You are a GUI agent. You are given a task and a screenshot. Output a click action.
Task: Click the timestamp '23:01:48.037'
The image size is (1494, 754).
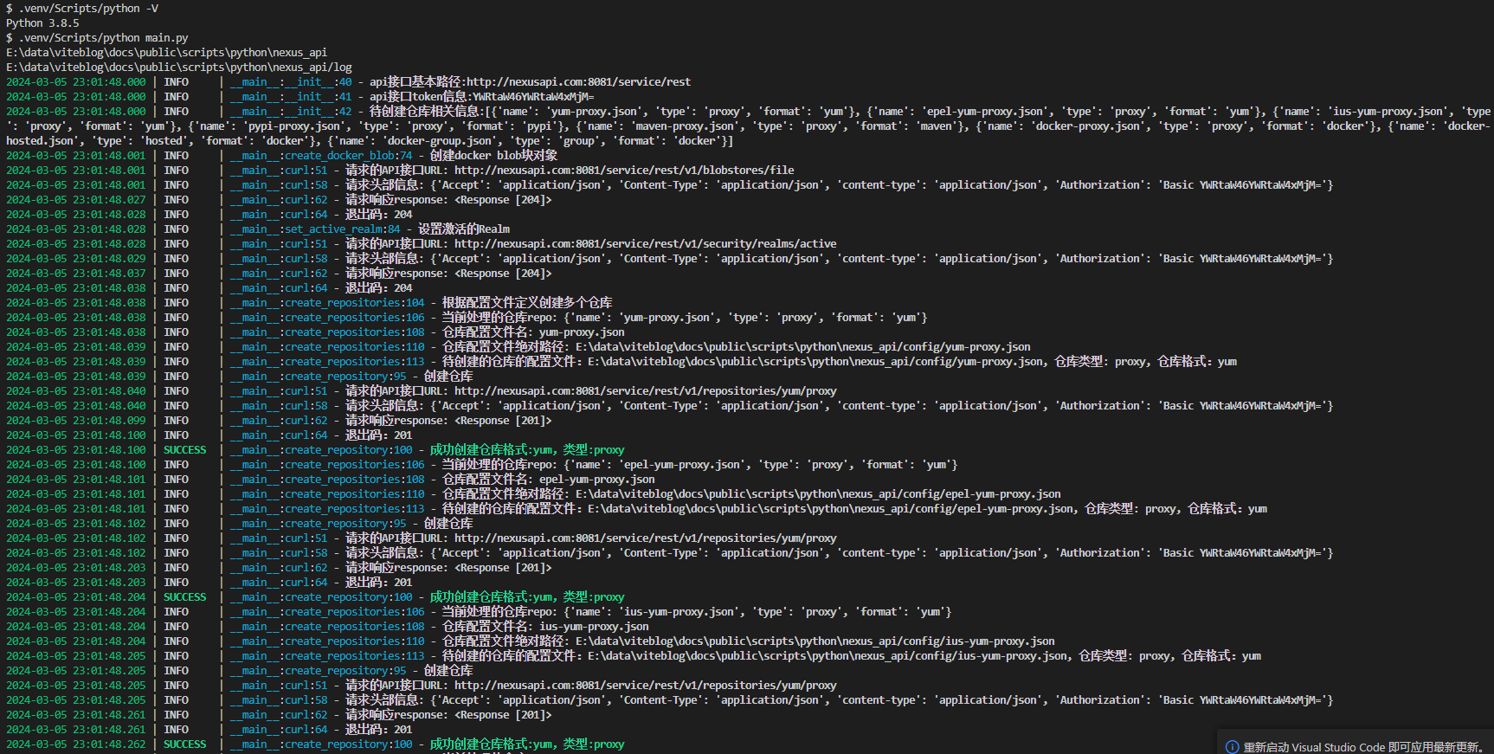[x=109, y=274]
